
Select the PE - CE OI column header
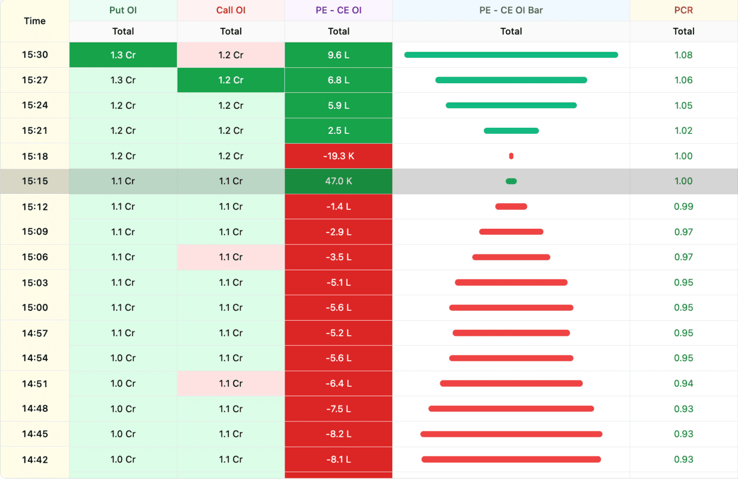(x=338, y=10)
